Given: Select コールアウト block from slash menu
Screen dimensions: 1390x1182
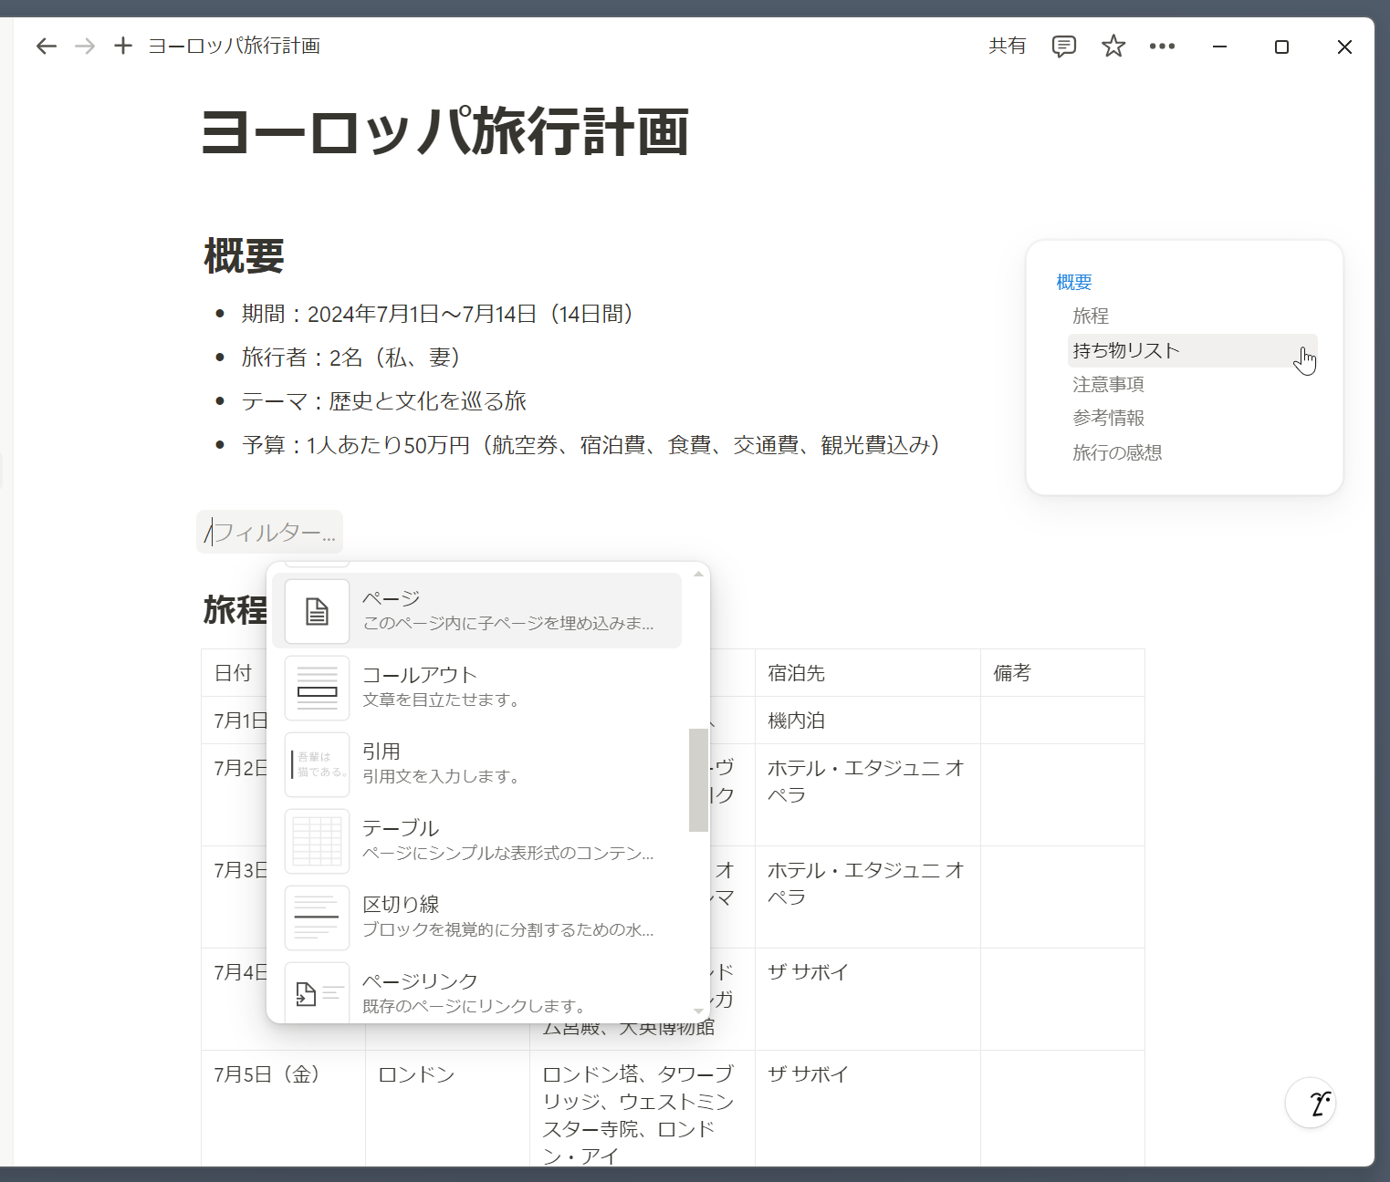Looking at the screenshot, I should point(476,687).
